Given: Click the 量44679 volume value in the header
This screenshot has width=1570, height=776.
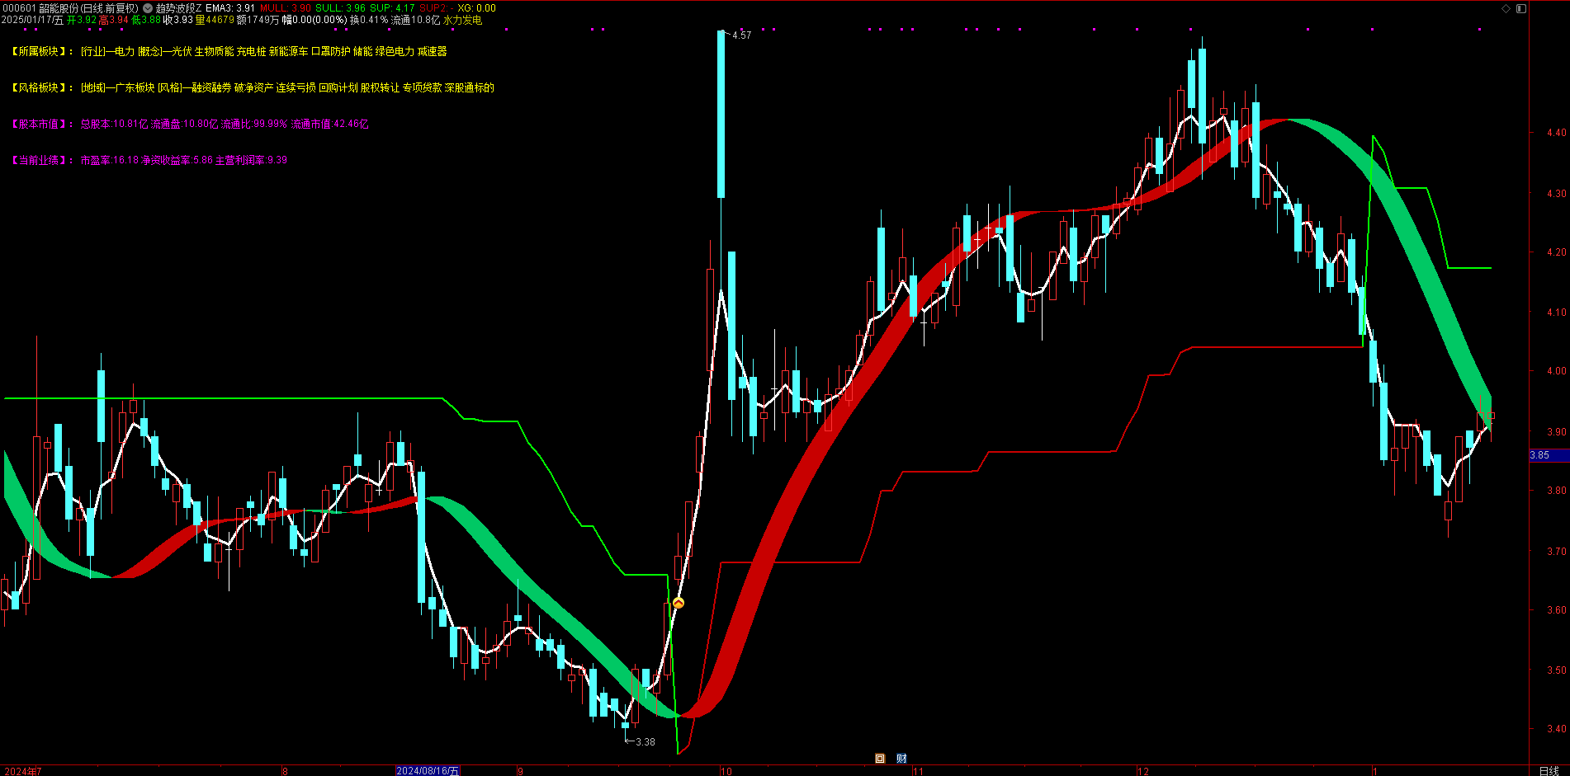Looking at the screenshot, I should pyautogui.click(x=215, y=20).
